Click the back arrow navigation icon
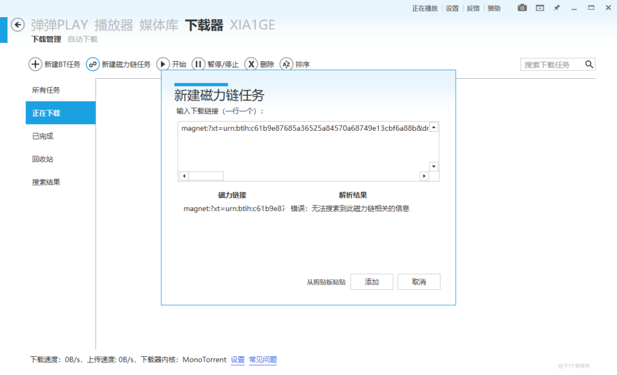Viewport: 617px width, 375px height. point(17,25)
